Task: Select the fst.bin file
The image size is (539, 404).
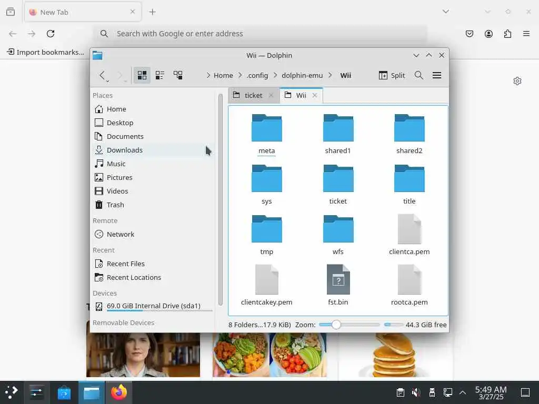Action: (338, 286)
